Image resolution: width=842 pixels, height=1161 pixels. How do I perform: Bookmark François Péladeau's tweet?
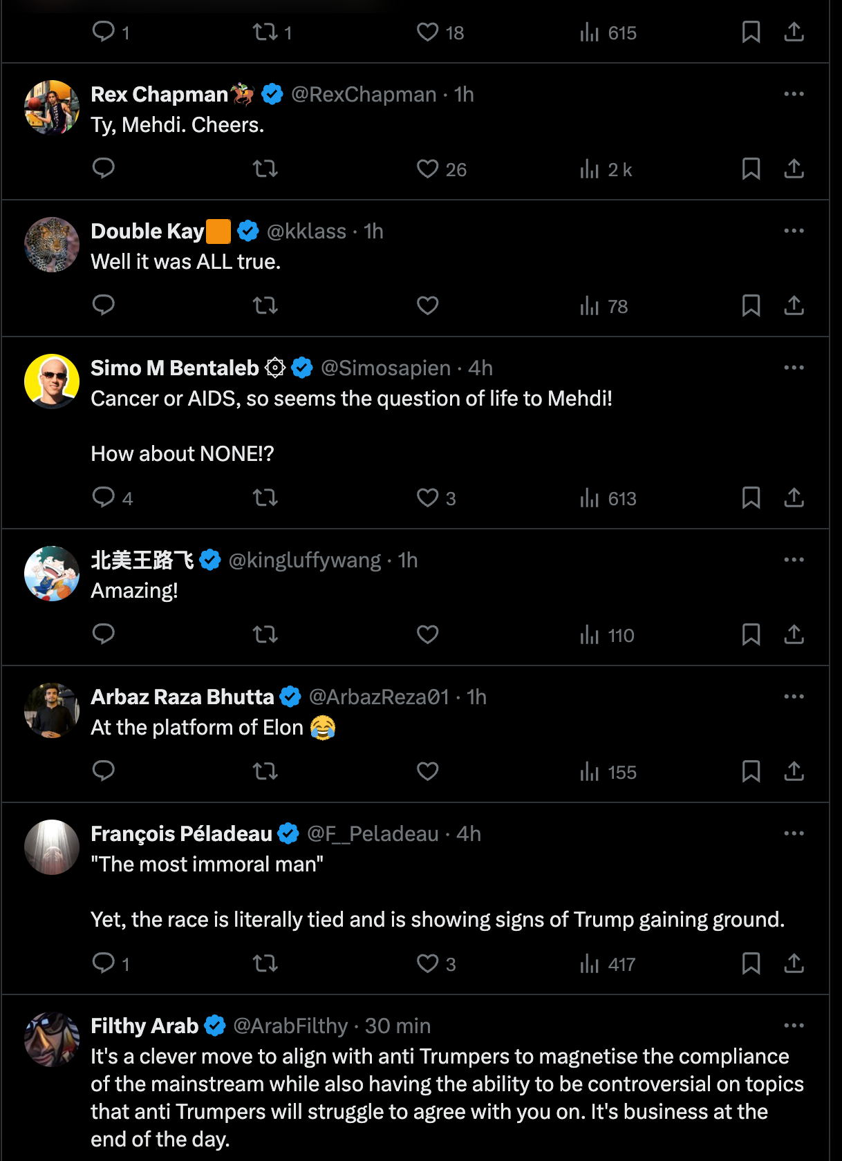click(751, 963)
